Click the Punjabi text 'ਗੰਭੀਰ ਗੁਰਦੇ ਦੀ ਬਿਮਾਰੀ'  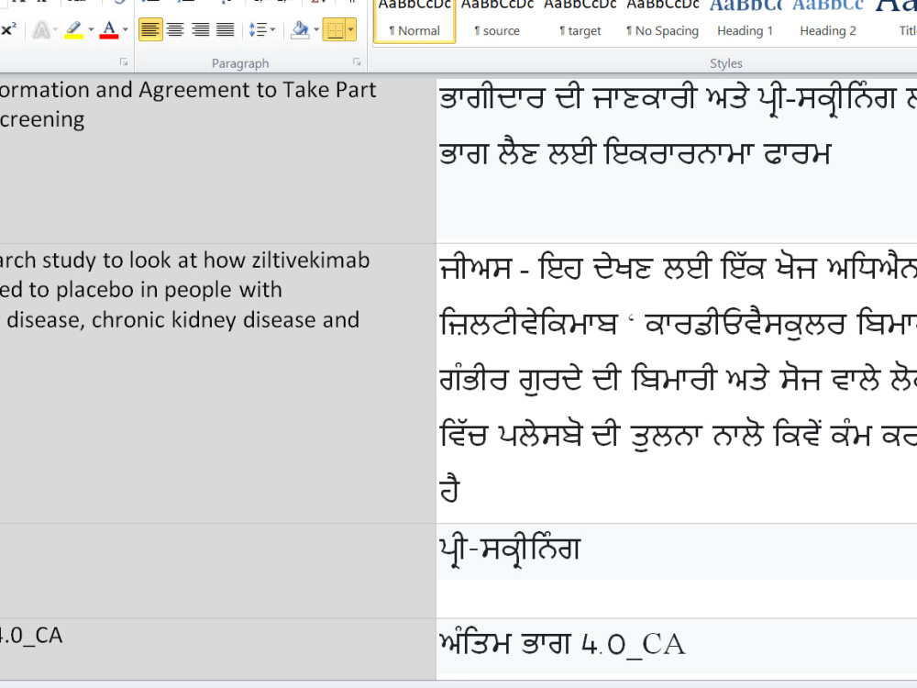(577, 379)
